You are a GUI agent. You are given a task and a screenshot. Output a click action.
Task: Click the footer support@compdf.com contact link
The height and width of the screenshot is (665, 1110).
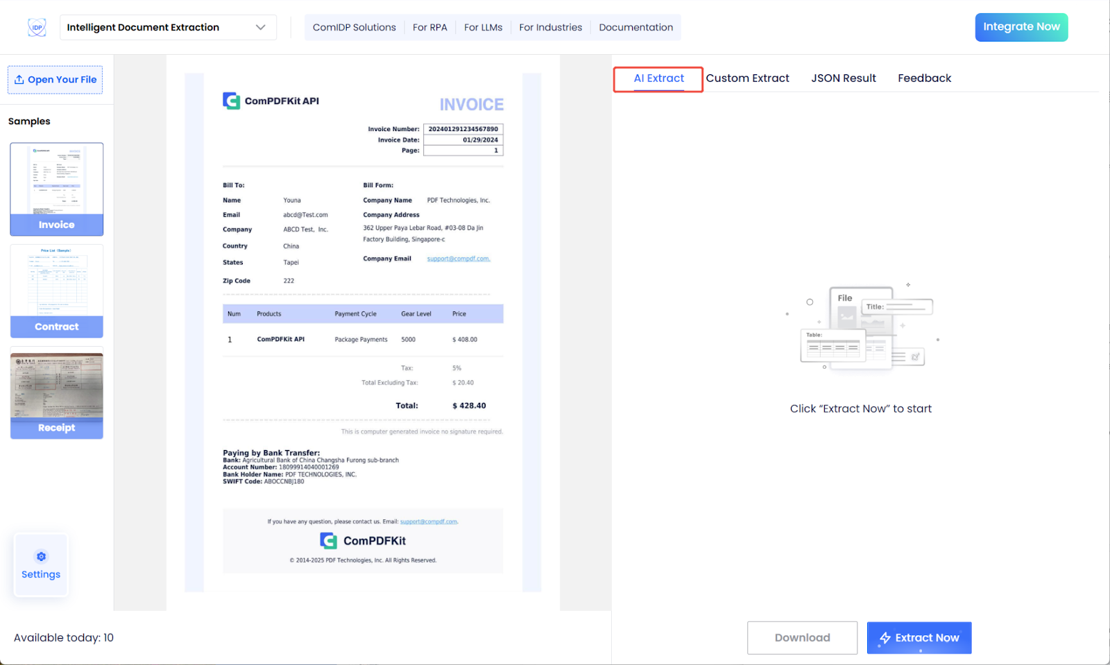click(429, 521)
